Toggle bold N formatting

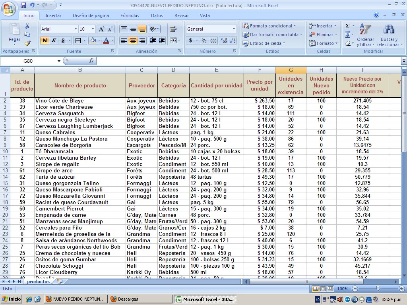(45, 41)
